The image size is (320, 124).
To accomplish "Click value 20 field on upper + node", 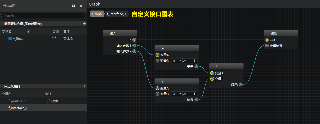I will (188, 61).
